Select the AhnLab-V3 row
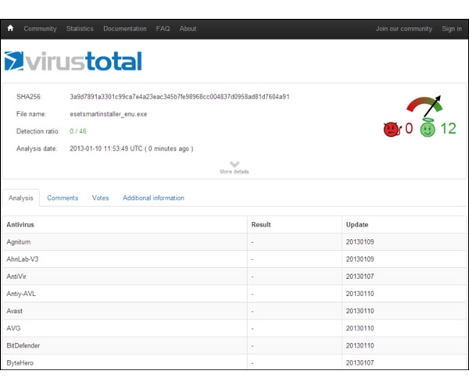Screen dimensions: 469x389 (x=234, y=259)
